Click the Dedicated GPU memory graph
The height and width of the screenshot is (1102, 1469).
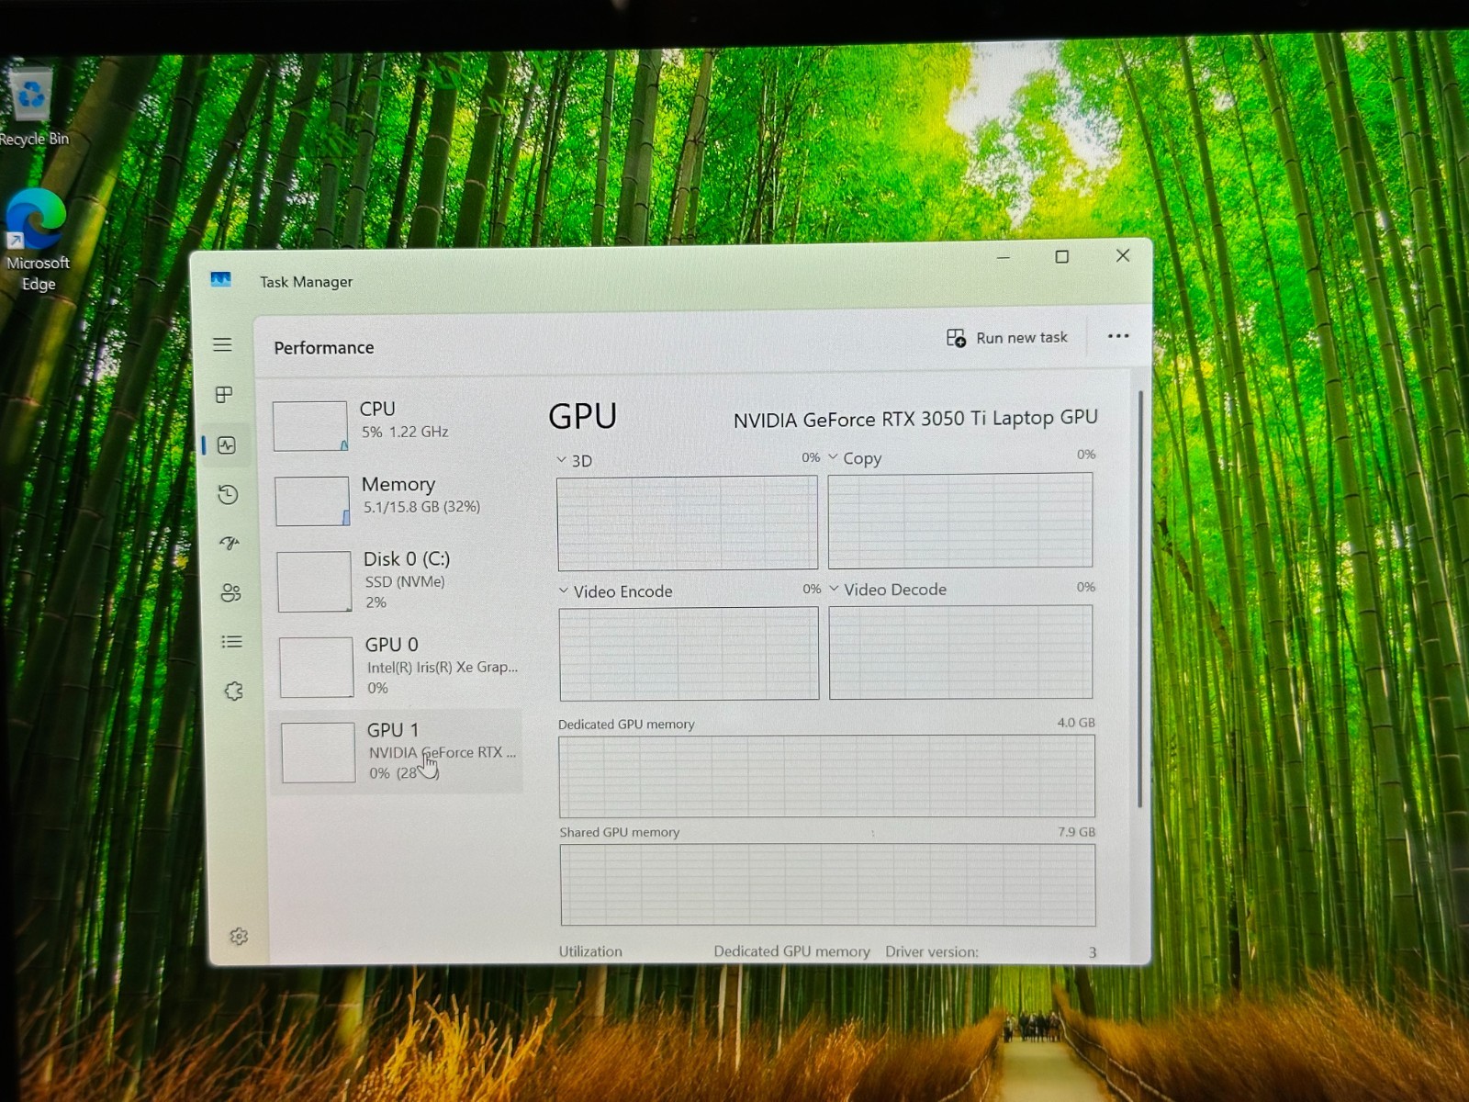coord(826,775)
